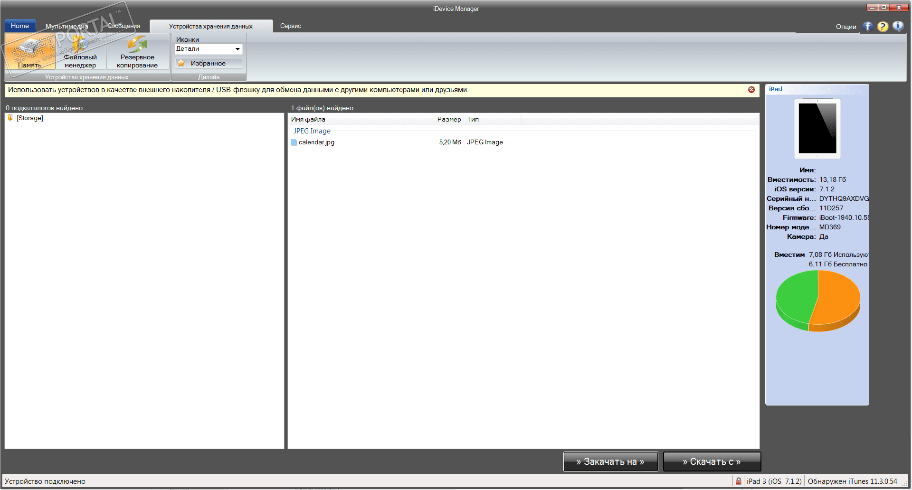Click the 7,08 Гб used text

[839, 254]
